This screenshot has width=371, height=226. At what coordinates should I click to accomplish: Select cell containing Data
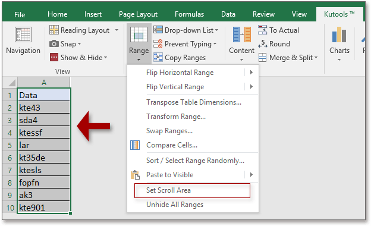44,95
